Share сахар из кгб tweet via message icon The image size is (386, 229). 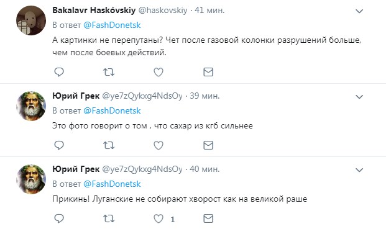click(x=208, y=145)
